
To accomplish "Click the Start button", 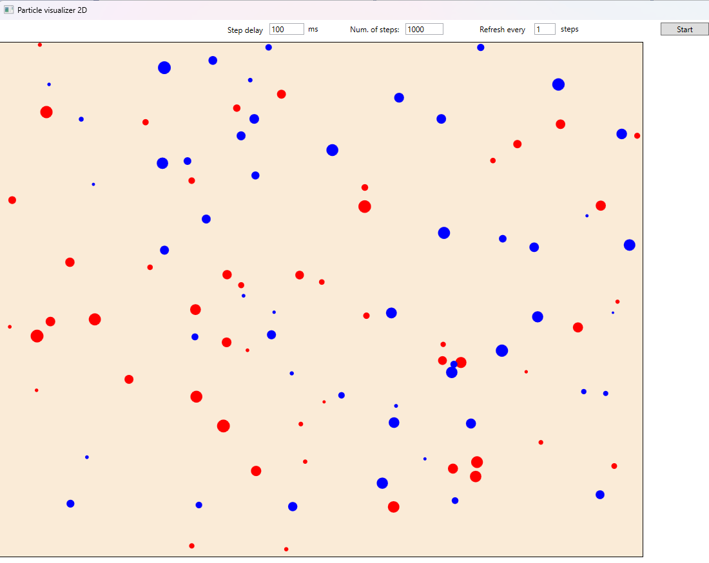I will [x=685, y=29].
